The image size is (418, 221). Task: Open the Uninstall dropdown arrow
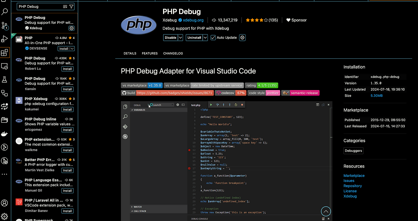[205, 38]
